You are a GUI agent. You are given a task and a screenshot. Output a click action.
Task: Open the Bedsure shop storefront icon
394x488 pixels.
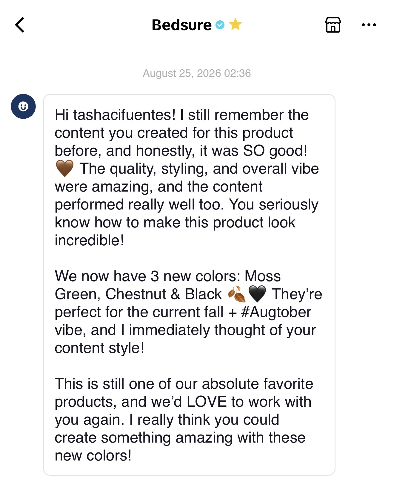click(333, 25)
